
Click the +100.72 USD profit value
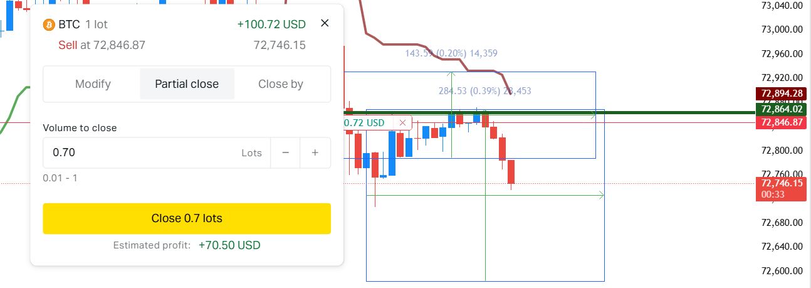point(271,24)
